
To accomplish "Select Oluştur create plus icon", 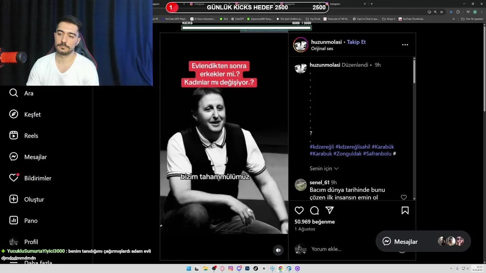I will [14, 199].
